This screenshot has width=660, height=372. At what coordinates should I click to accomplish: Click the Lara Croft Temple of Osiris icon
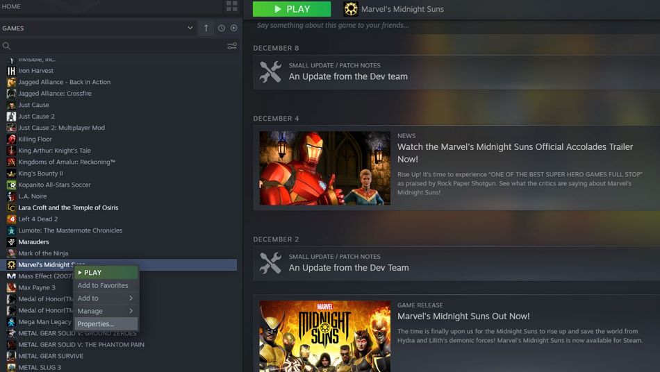point(11,208)
